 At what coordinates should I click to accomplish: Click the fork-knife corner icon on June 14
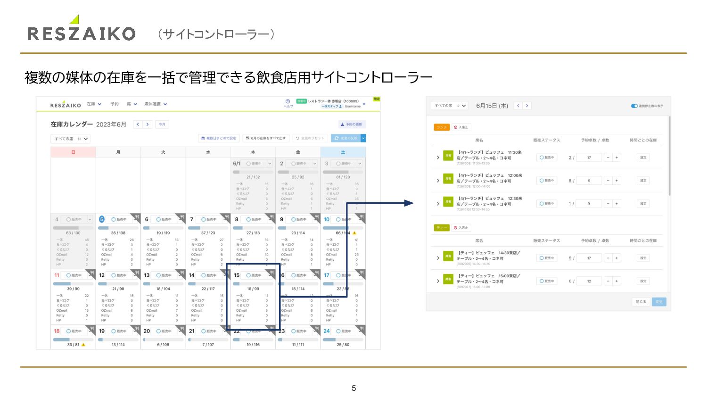(x=227, y=273)
